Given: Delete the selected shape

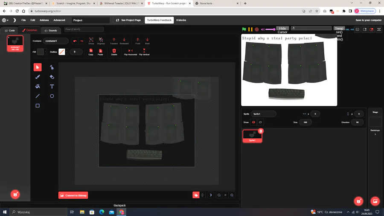Looking at the screenshot, I should [x=114, y=52].
